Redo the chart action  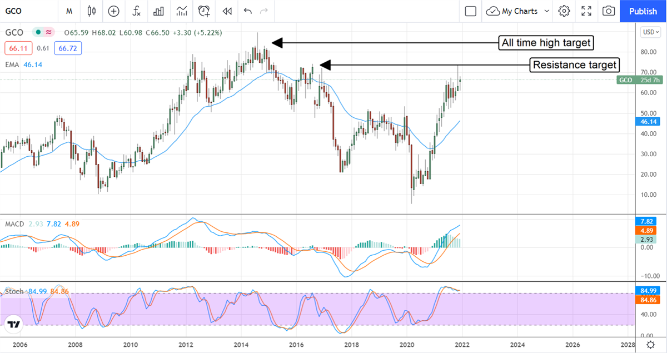[x=264, y=11]
